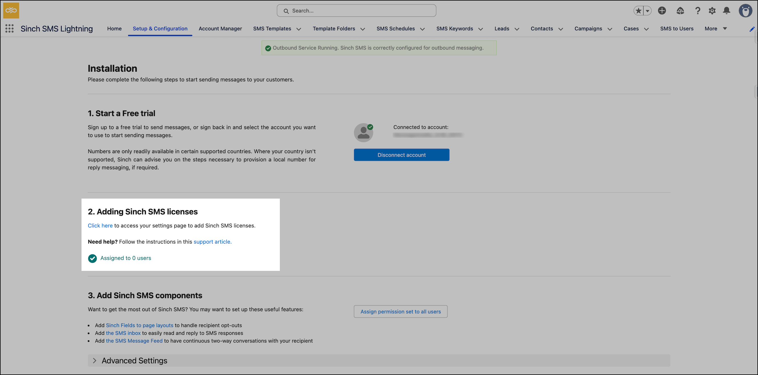The image size is (758, 375).
Task: Expand the SMS Keywords dropdown chevron
Action: click(x=480, y=29)
